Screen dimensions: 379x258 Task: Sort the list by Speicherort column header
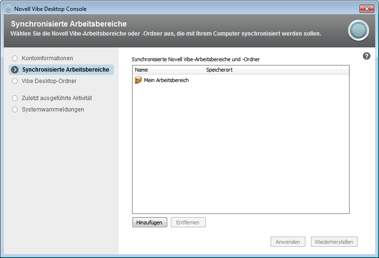273,70
